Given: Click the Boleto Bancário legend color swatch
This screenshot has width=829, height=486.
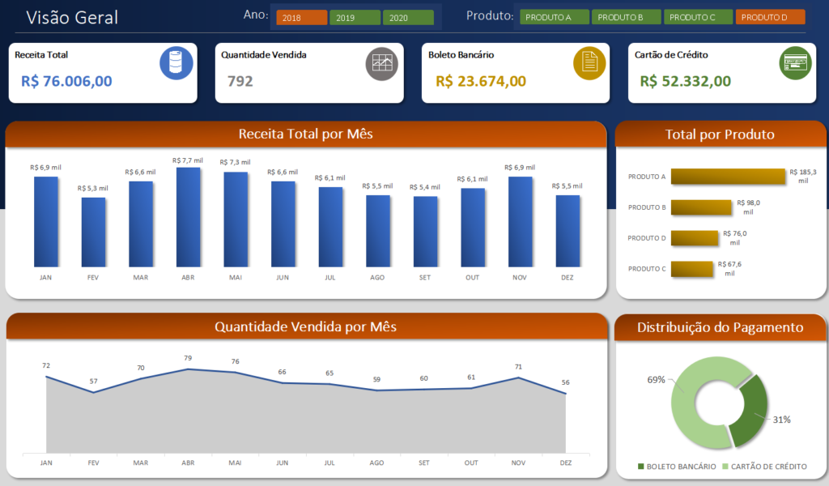Looking at the screenshot, I should tap(642, 467).
